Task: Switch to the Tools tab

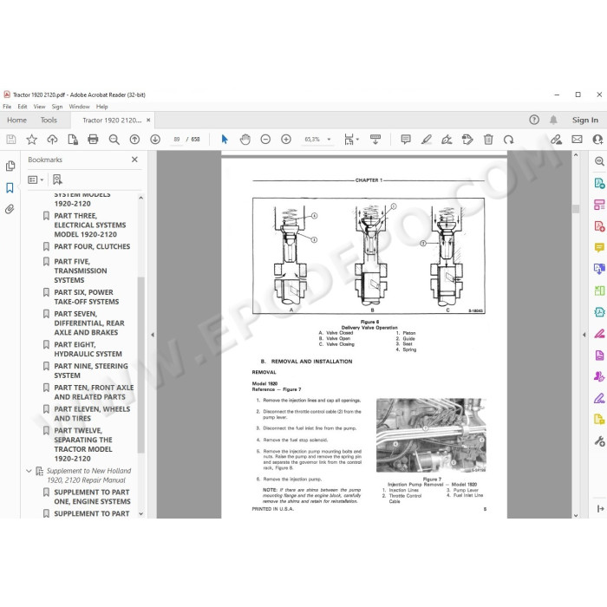Action: click(49, 120)
